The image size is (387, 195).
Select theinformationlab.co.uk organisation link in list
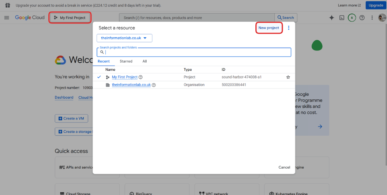(131, 85)
